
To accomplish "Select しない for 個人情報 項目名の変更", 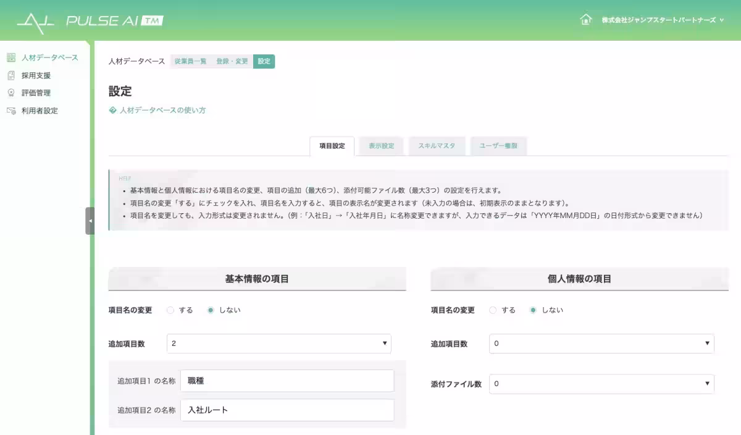I will pos(532,310).
